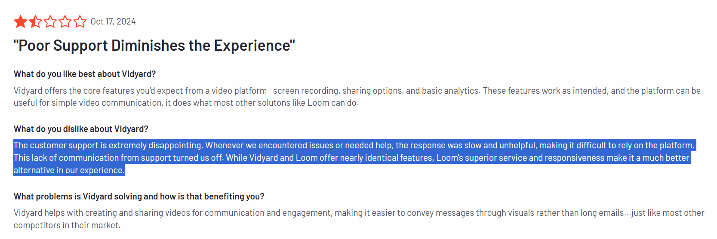Click the first filled star rating icon
Image resolution: width=717 pixels, height=239 pixels.
click(x=21, y=21)
